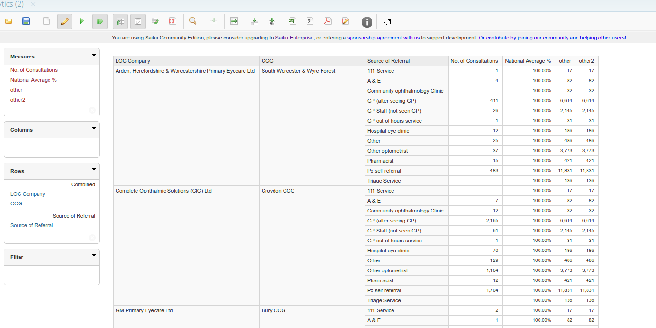656x328 pixels.
Task: Click consultations value 2,165 in Croydon rows
Action: click(475, 221)
